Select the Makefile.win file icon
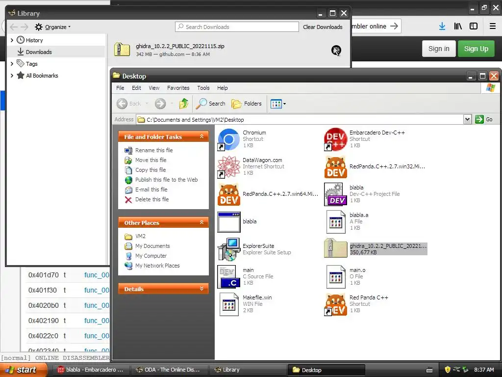 tap(228, 304)
